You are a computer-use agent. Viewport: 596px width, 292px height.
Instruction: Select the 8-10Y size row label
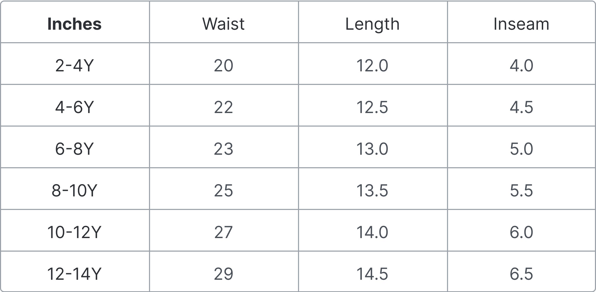74,190
